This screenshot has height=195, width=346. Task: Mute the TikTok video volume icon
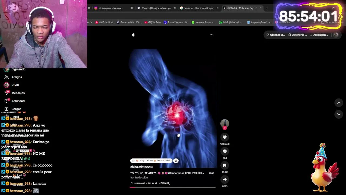(134, 35)
